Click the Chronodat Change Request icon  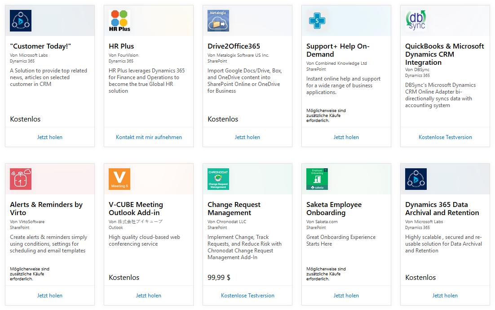point(218,179)
